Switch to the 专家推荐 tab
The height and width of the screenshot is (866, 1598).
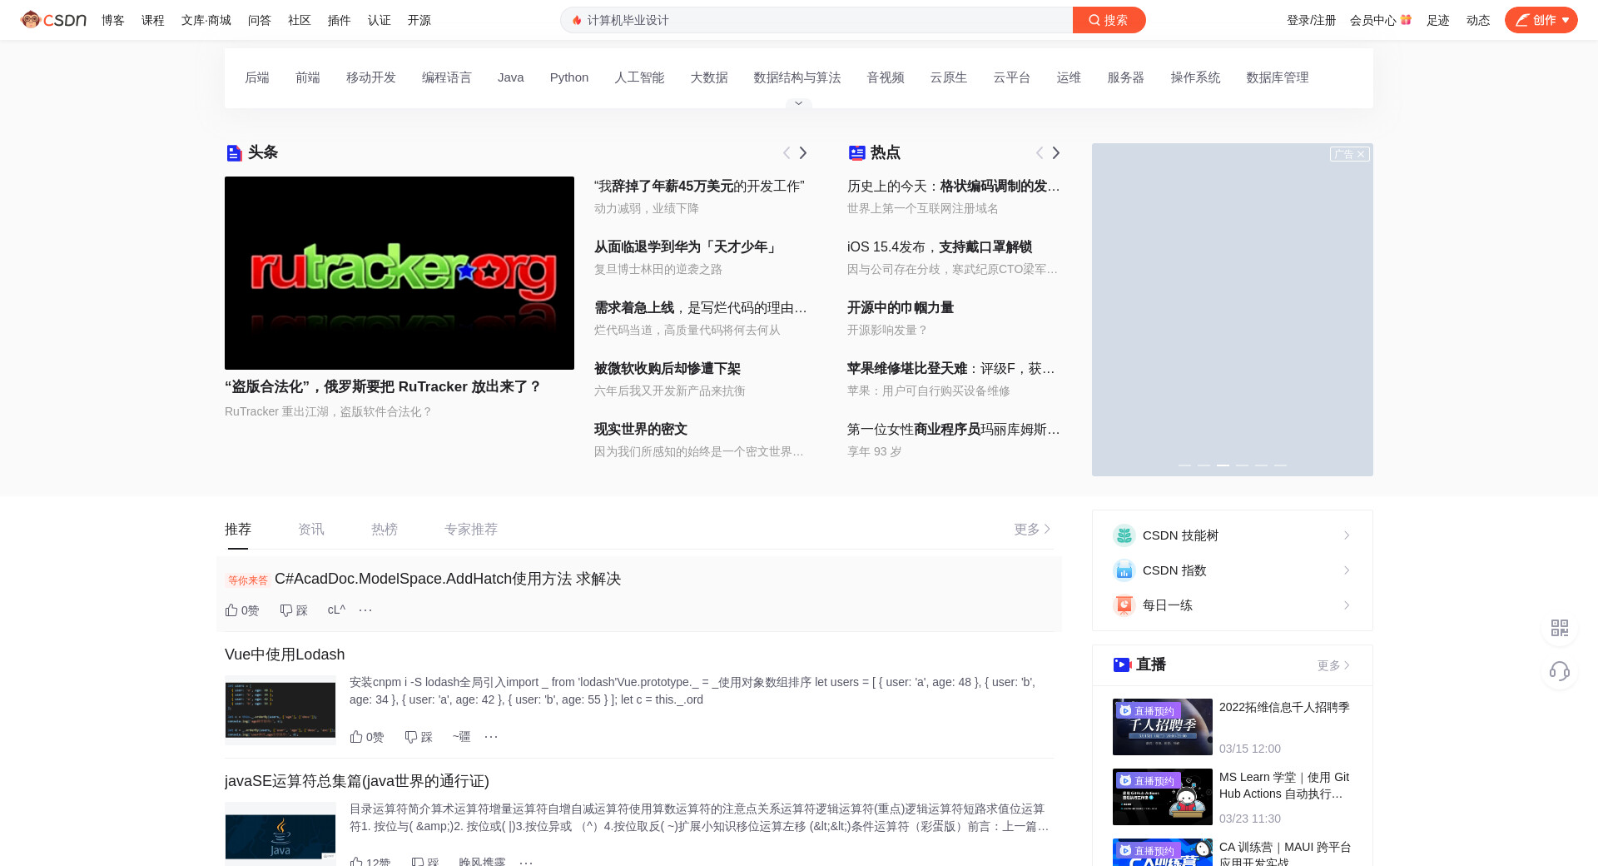[471, 530]
